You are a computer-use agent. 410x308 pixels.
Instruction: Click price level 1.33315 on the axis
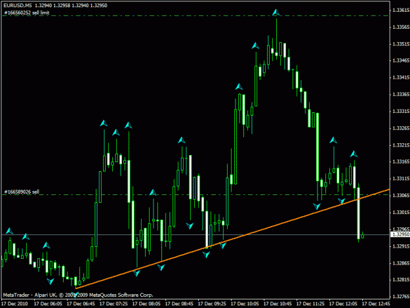pos(401,112)
